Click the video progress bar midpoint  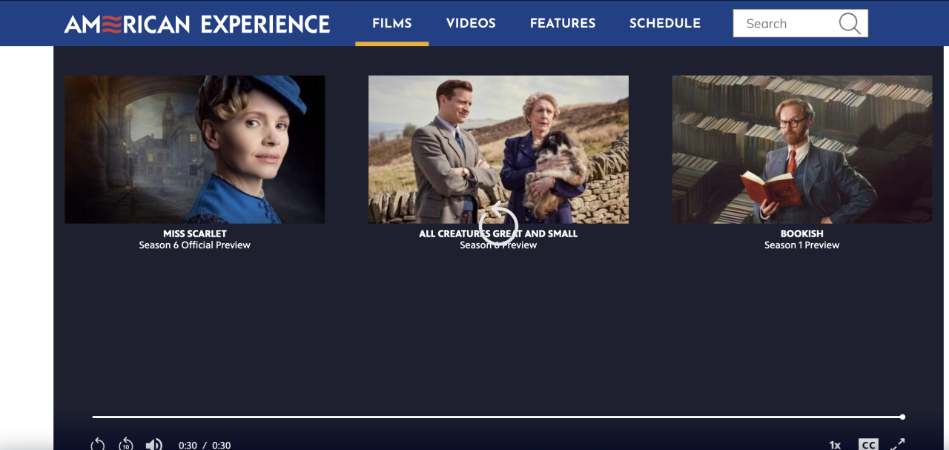click(x=497, y=417)
